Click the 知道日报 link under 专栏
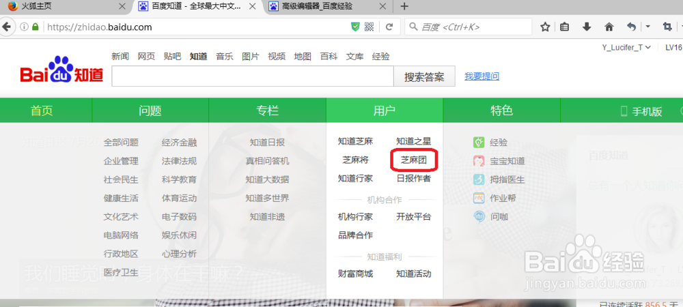Viewport: 683px width, 307px height. coord(268,142)
